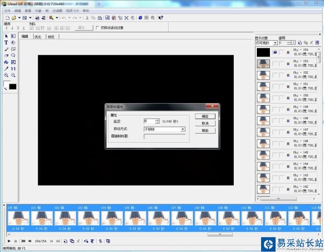Toggle visibility box for Obj - 153
324x252 pixels.
point(275,64)
